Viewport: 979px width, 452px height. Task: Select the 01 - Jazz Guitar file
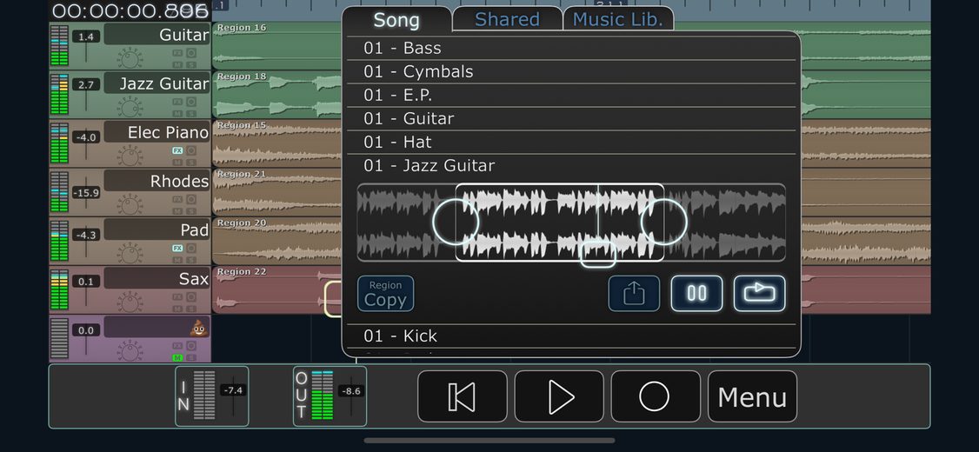point(571,165)
